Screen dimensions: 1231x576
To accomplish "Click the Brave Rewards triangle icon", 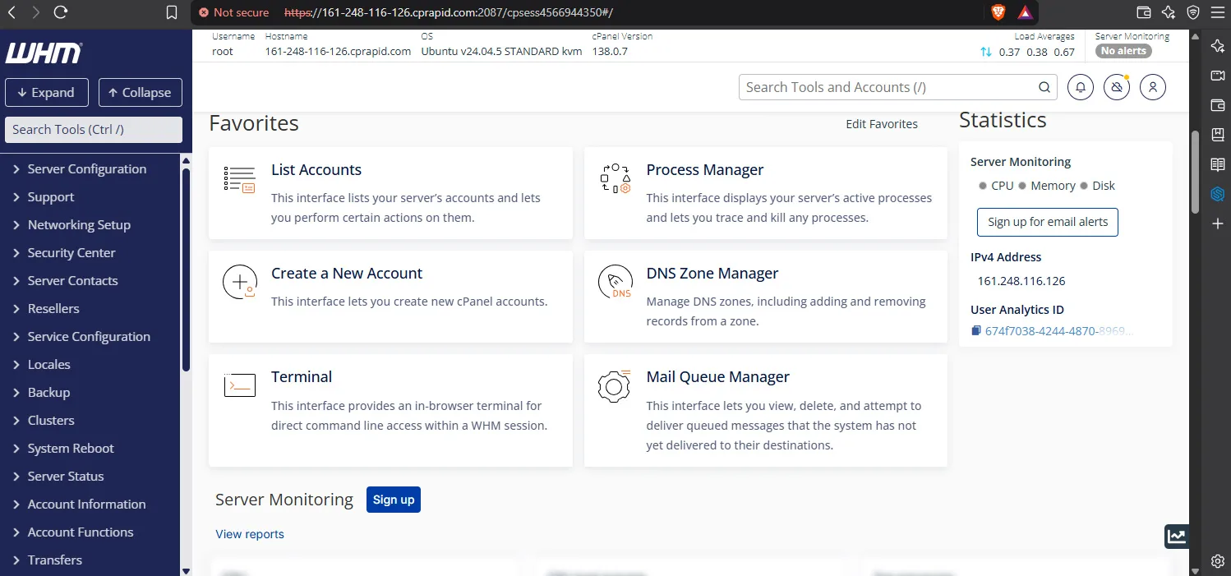I will (1025, 12).
